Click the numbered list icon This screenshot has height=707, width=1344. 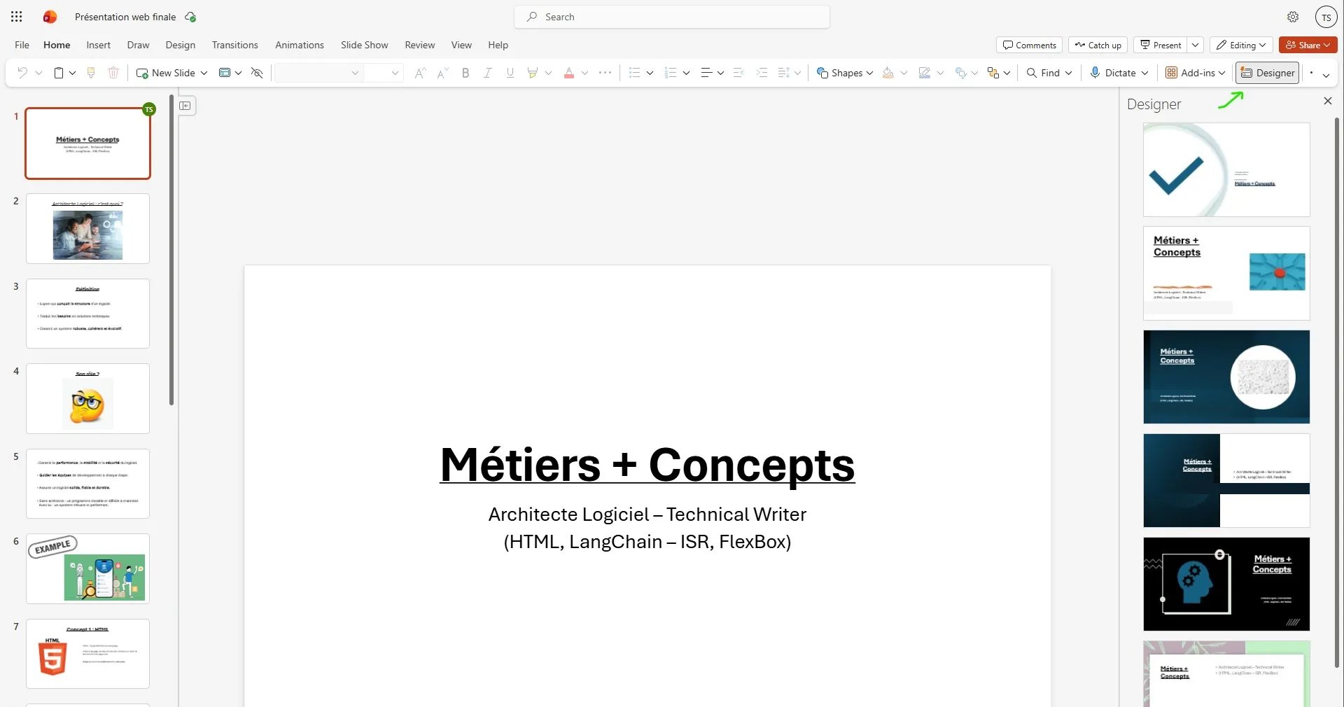point(671,73)
